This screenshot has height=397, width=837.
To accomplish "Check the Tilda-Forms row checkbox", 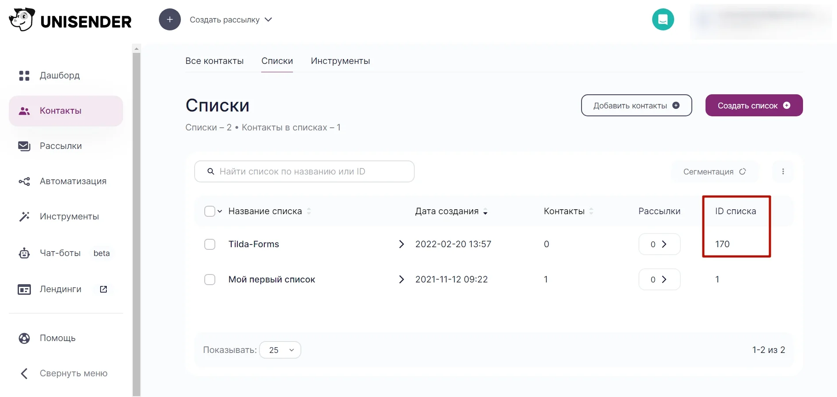I will pos(210,244).
